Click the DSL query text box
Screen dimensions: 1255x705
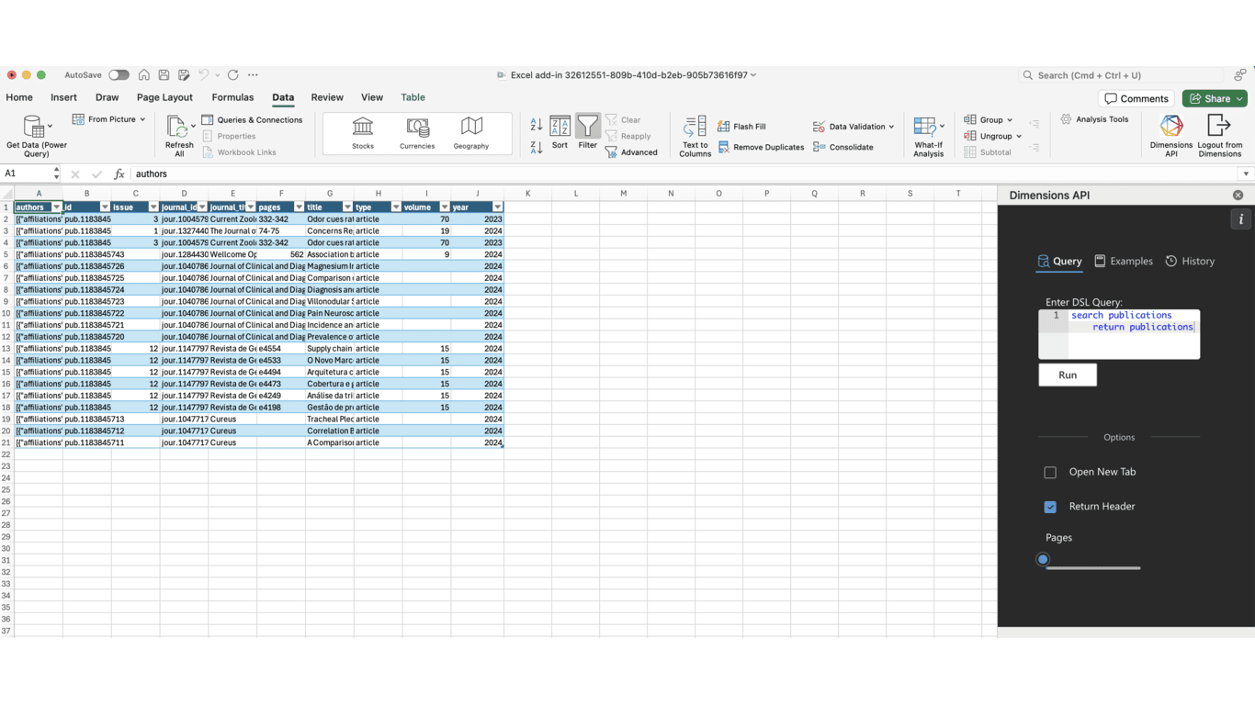tap(1119, 334)
